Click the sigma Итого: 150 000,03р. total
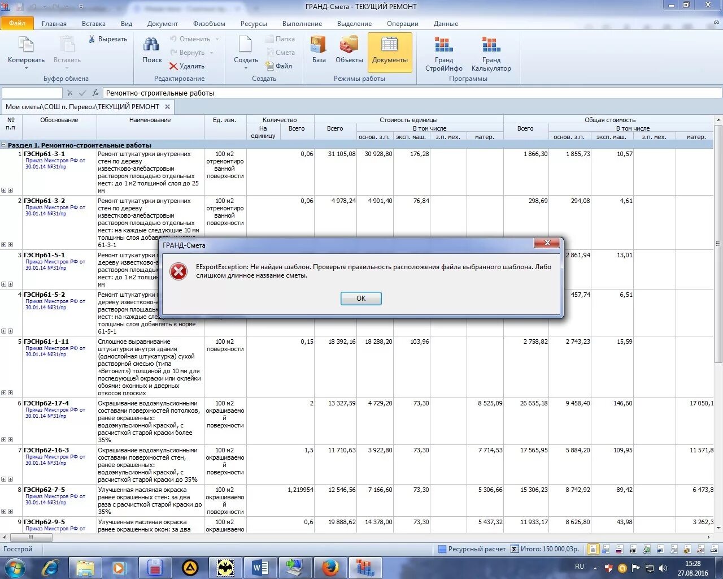 coord(546,549)
